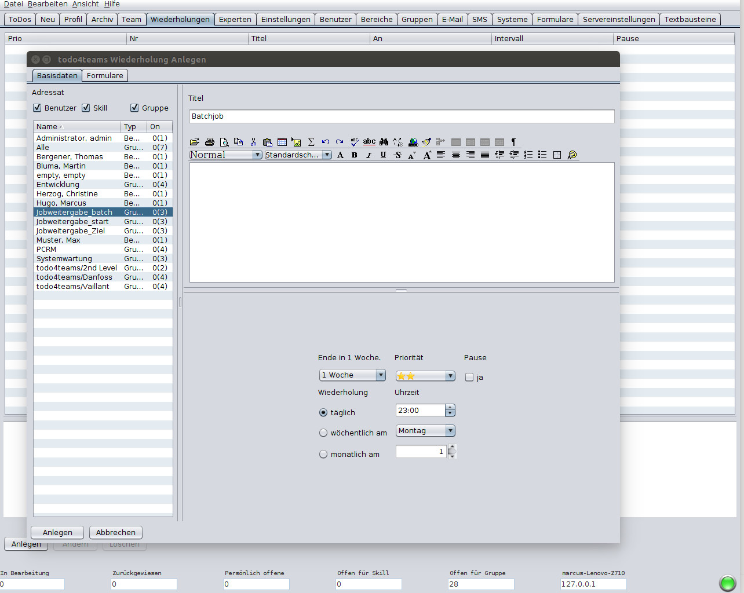
Task: Select the täglich radio button
Action: 323,413
